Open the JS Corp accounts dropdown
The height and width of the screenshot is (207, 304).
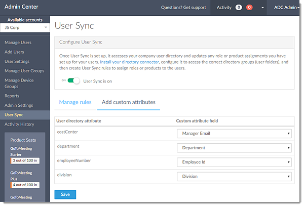pyautogui.click(x=25, y=27)
